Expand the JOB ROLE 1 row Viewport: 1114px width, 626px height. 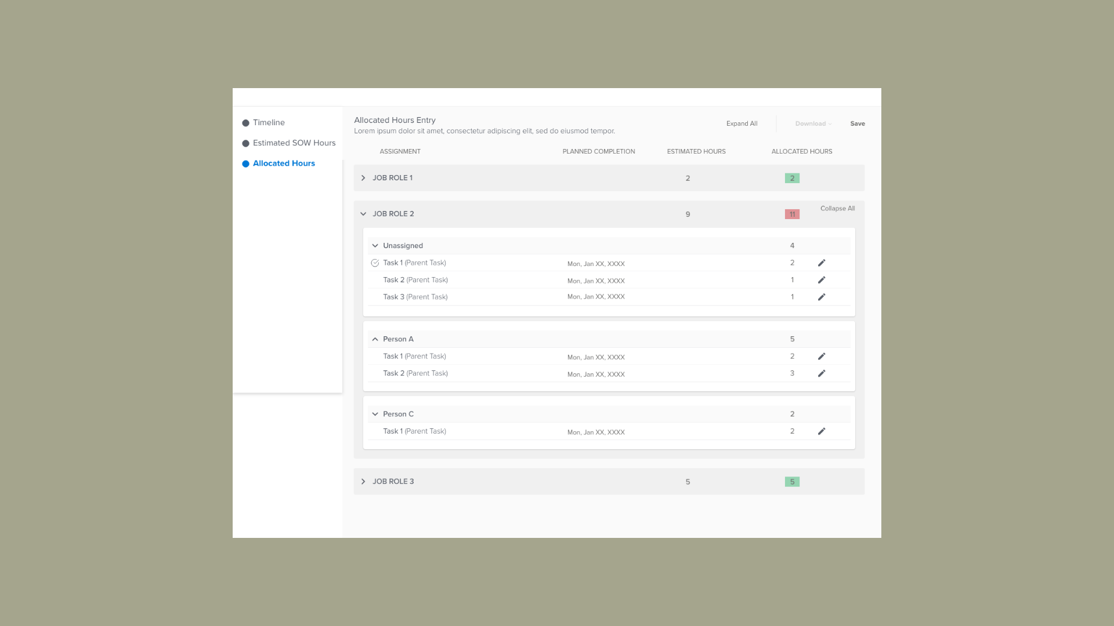363,178
